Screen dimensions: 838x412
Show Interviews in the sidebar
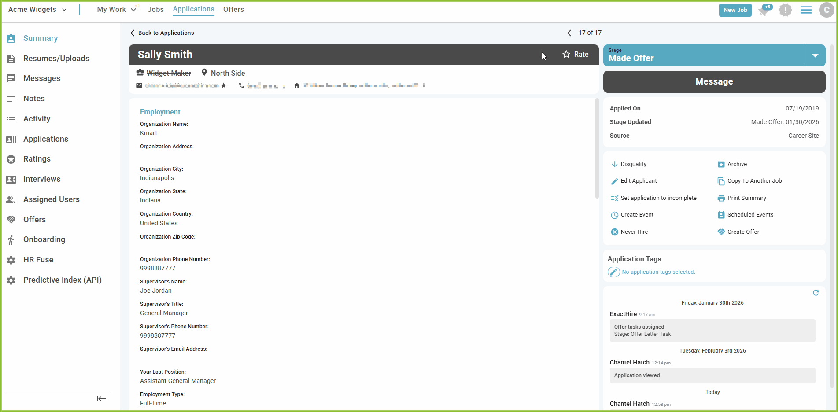[42, 179]
